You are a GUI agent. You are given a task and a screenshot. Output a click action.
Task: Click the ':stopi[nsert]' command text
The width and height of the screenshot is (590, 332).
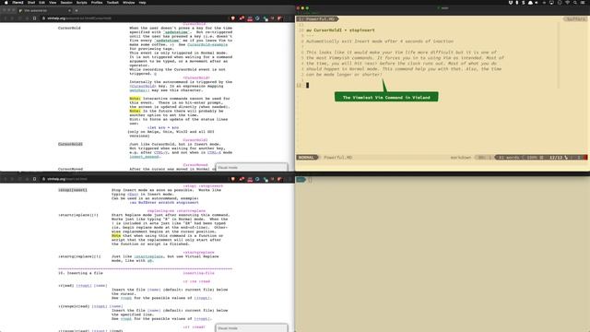pyautogui.click(x=72, y=190)
